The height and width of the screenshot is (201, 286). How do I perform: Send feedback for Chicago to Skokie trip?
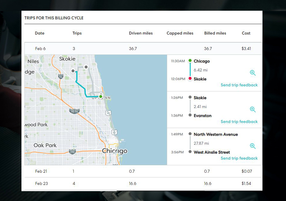(x=239, y=85)
